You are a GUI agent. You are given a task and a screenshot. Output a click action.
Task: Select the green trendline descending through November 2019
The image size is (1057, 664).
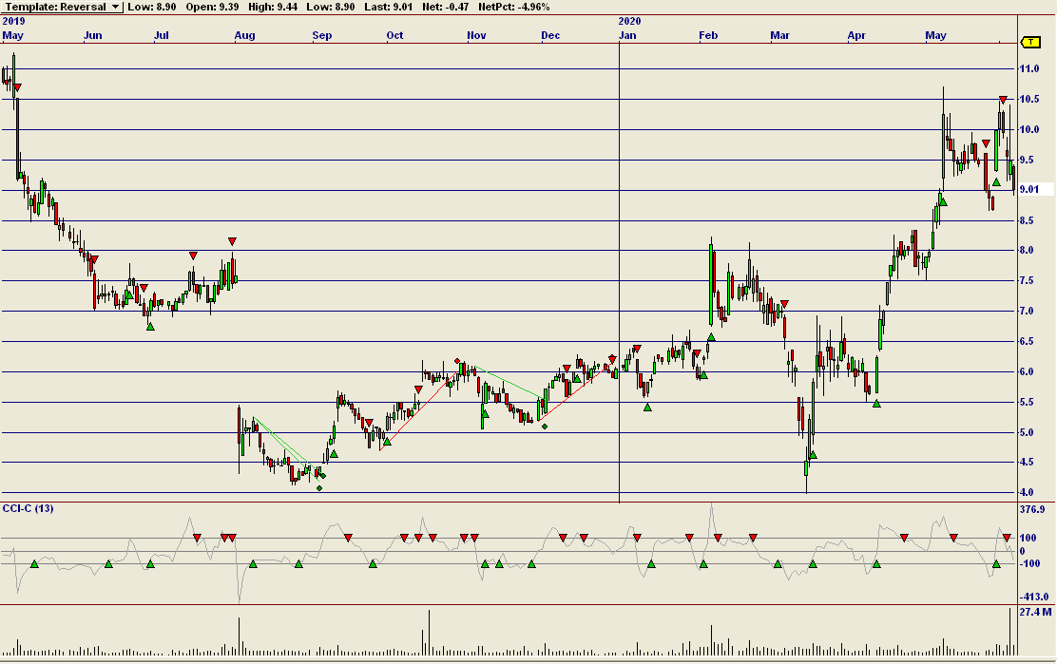[x=507, y=381]
